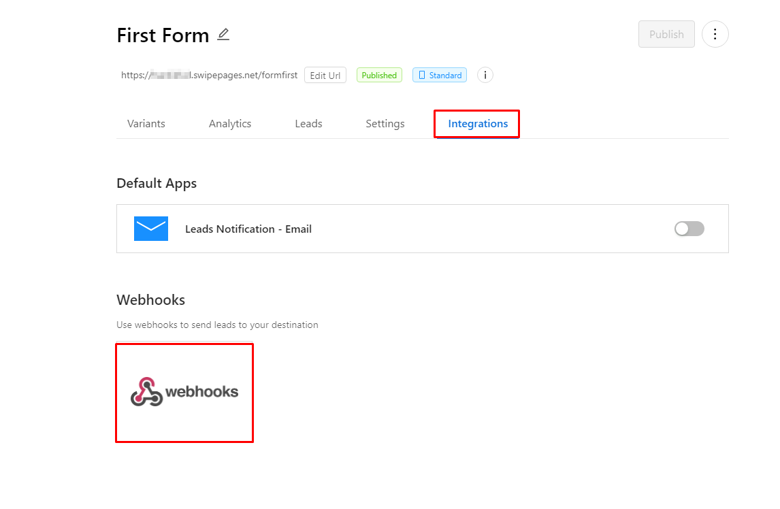The width and height of the screenshot is (780, 509).
Task: Click the device icon in Standard badge
Action: [422, 75]
